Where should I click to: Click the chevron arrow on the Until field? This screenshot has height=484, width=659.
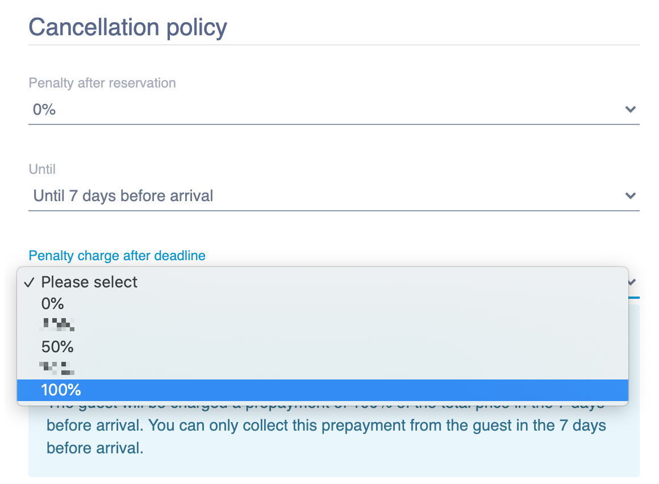click(x=630, y=196)
